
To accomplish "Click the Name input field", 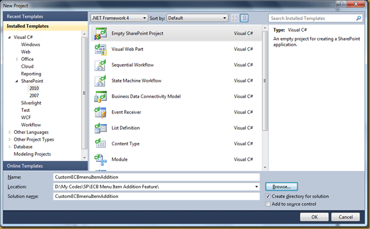I will (156, 177).
